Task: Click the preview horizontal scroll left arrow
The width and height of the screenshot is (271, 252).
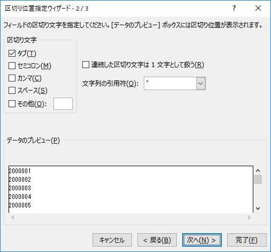Action: [x=13, y=218]
